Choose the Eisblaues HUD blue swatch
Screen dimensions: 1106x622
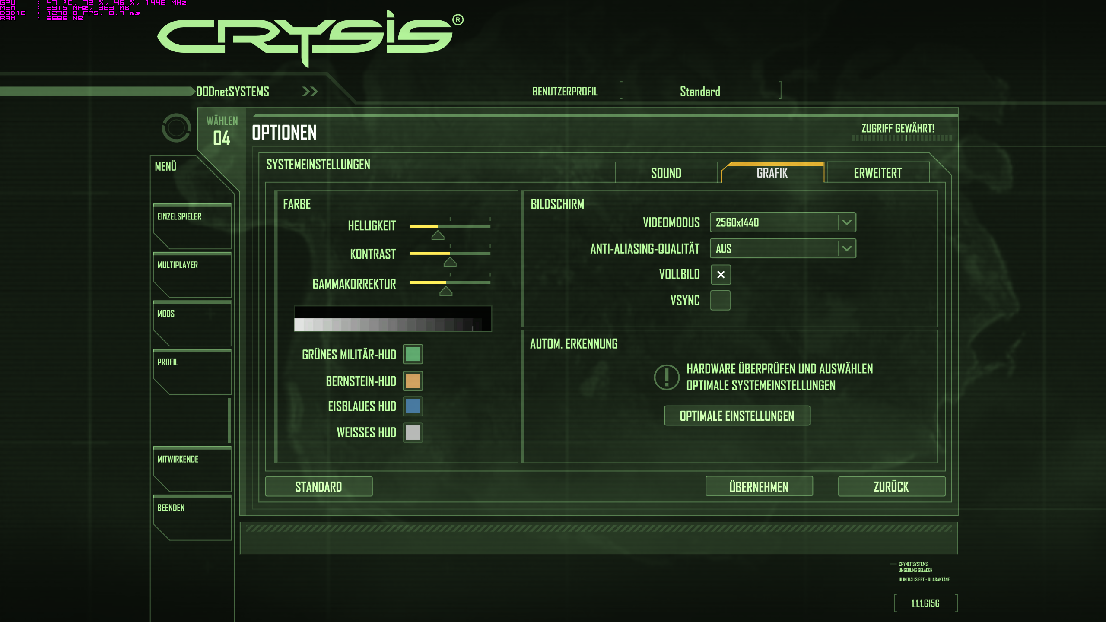click(413, 406)
